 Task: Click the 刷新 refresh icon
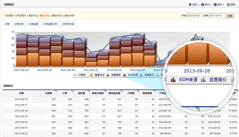[x=228, y=5]
